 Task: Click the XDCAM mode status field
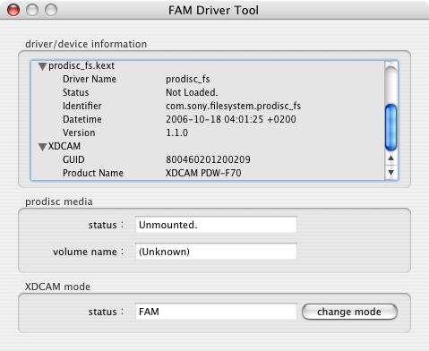216,312
